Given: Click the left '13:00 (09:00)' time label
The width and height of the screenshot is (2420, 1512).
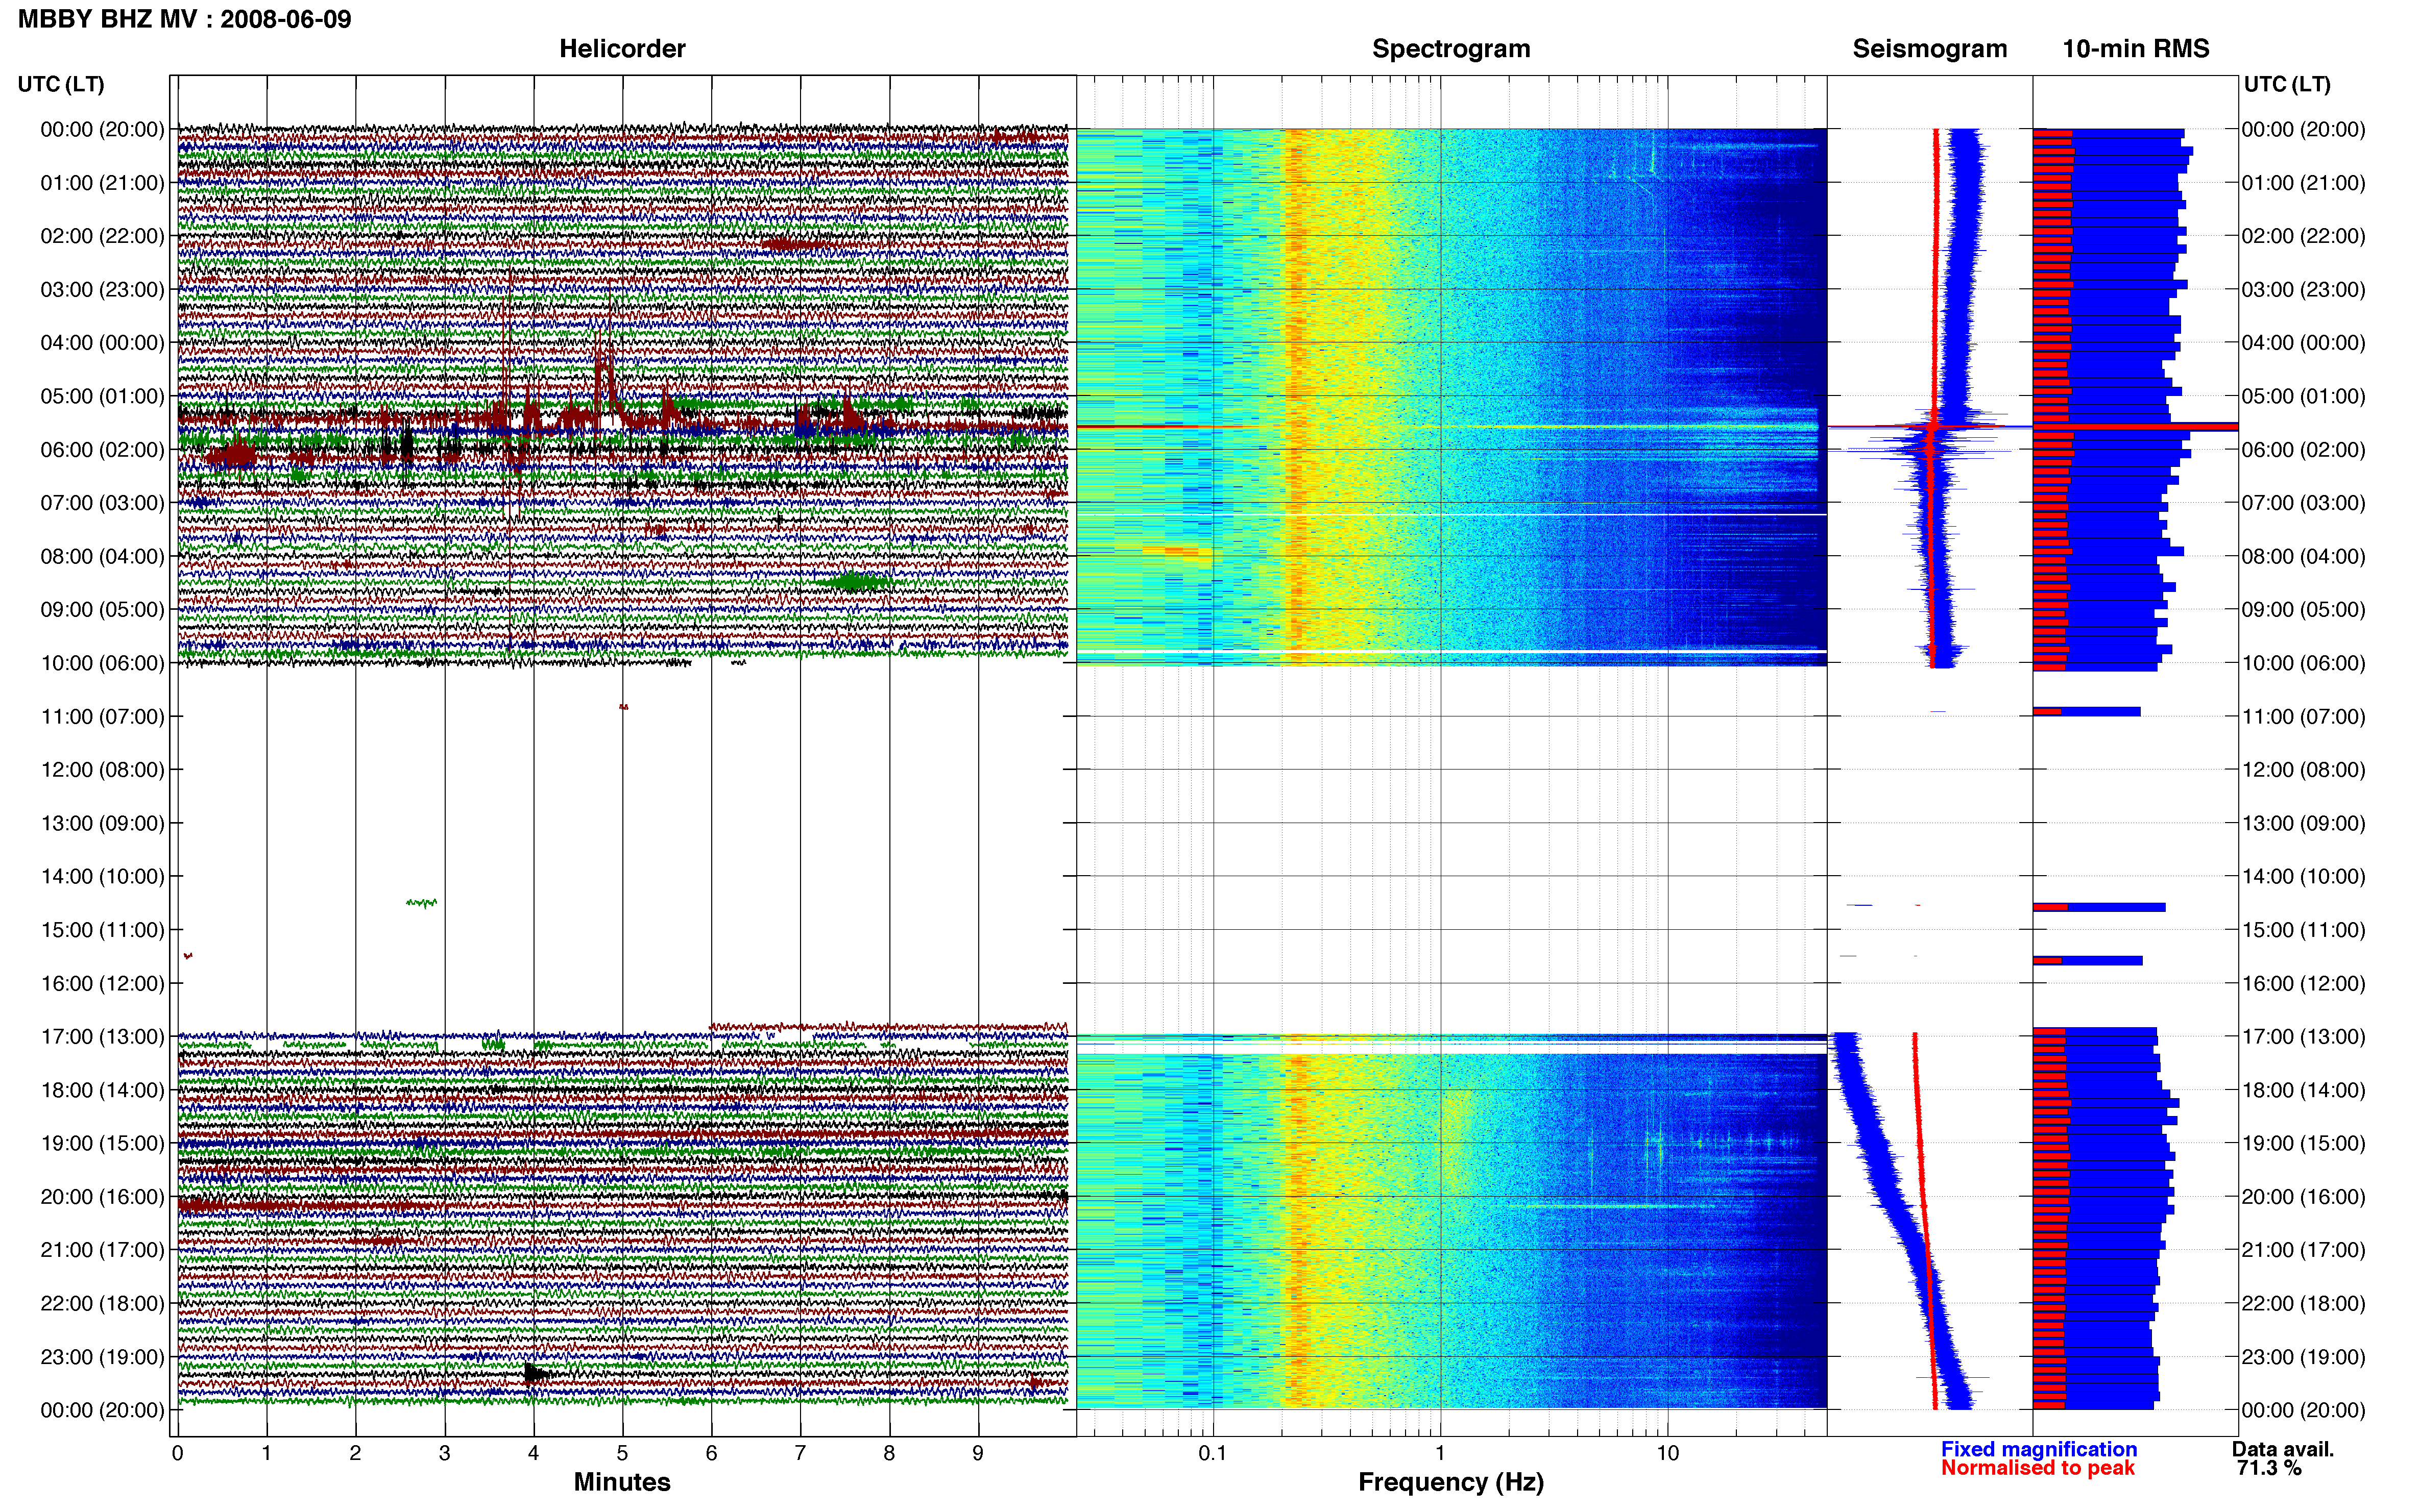Looking at the screenshot, I should (x=102, y=823).
